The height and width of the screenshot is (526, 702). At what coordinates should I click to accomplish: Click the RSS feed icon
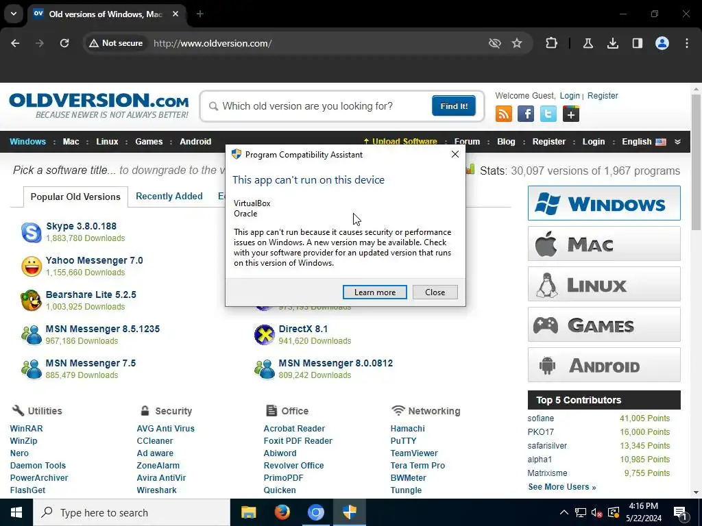pyautogui.click(x=504, y=114)
